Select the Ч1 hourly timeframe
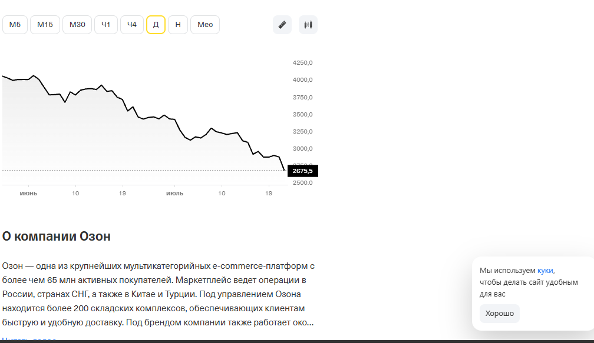Viewport: 594px width, 343px height. click(106, 25)
